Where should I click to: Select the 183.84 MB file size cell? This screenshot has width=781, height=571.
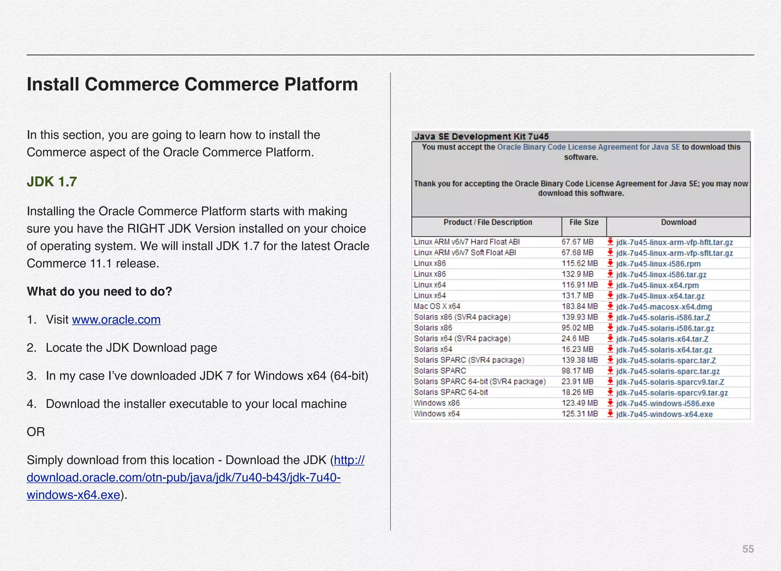[580, 306]
